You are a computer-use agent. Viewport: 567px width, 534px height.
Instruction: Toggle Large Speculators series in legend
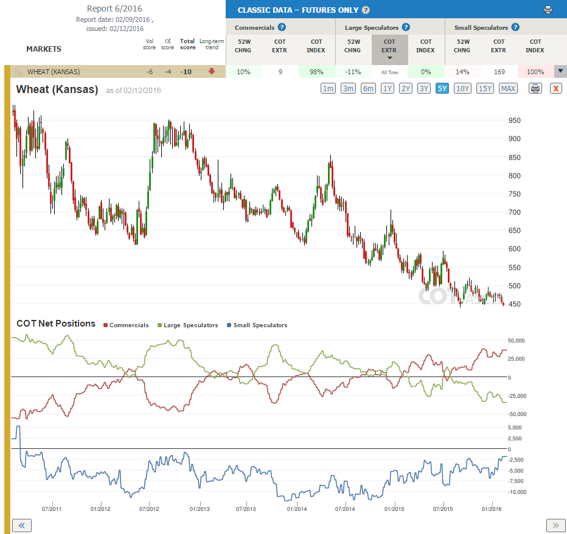pos(187,325)
